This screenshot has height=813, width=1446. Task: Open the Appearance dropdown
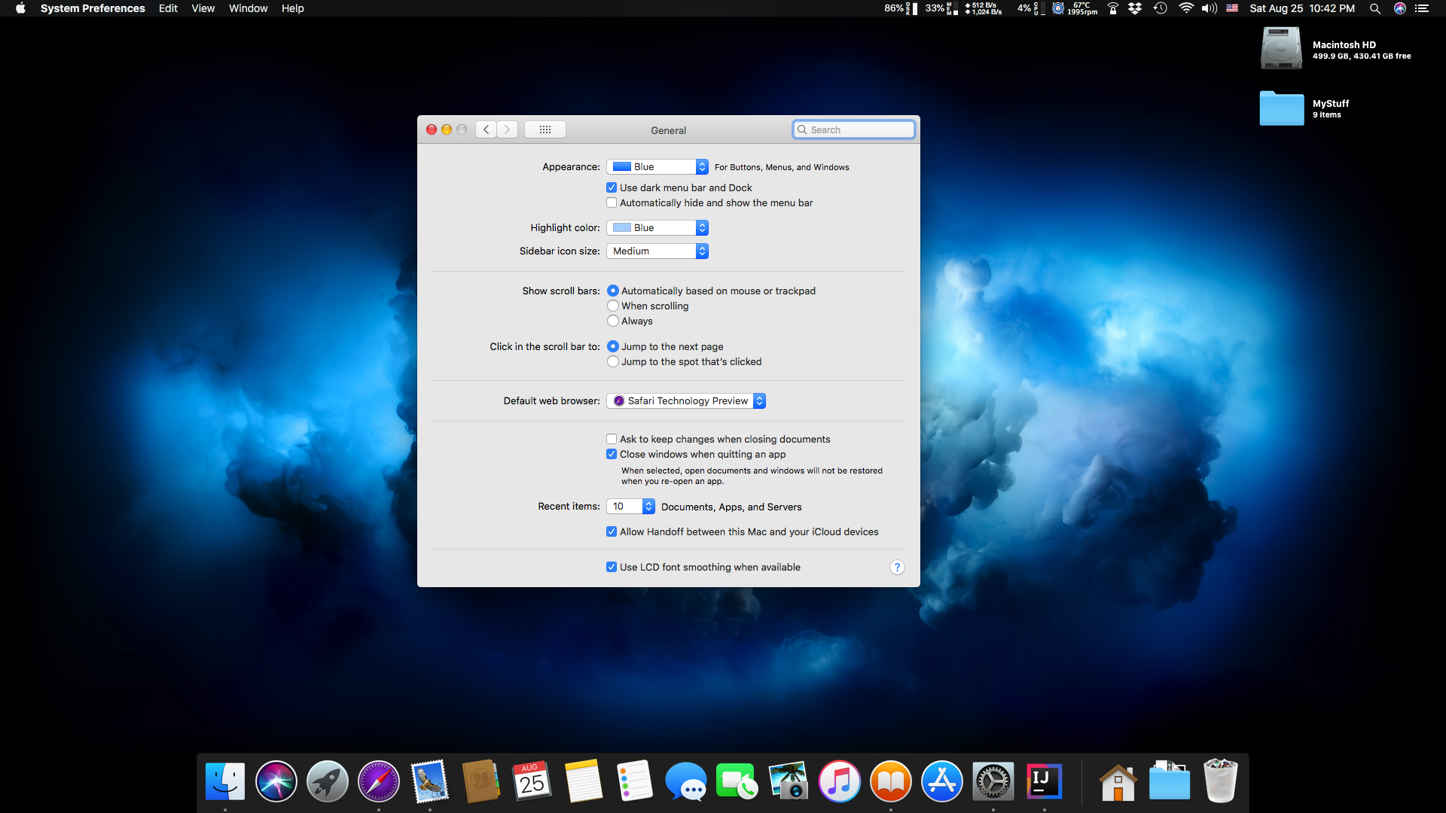[x=657, y=167]
